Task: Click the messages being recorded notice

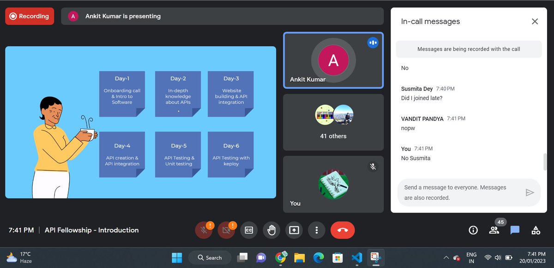Action: click(469, 49)
